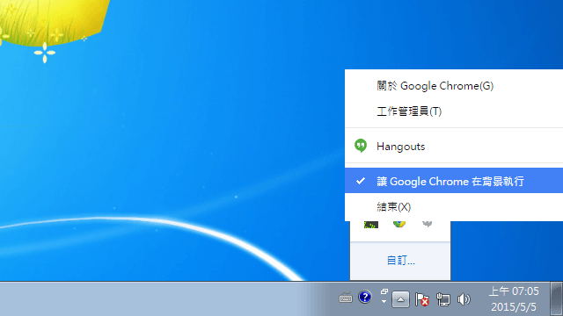Image resolution: width=563 pixels, height=316 pixels.
Task: Open the Action Center flag icon
Action: point(421,299)
